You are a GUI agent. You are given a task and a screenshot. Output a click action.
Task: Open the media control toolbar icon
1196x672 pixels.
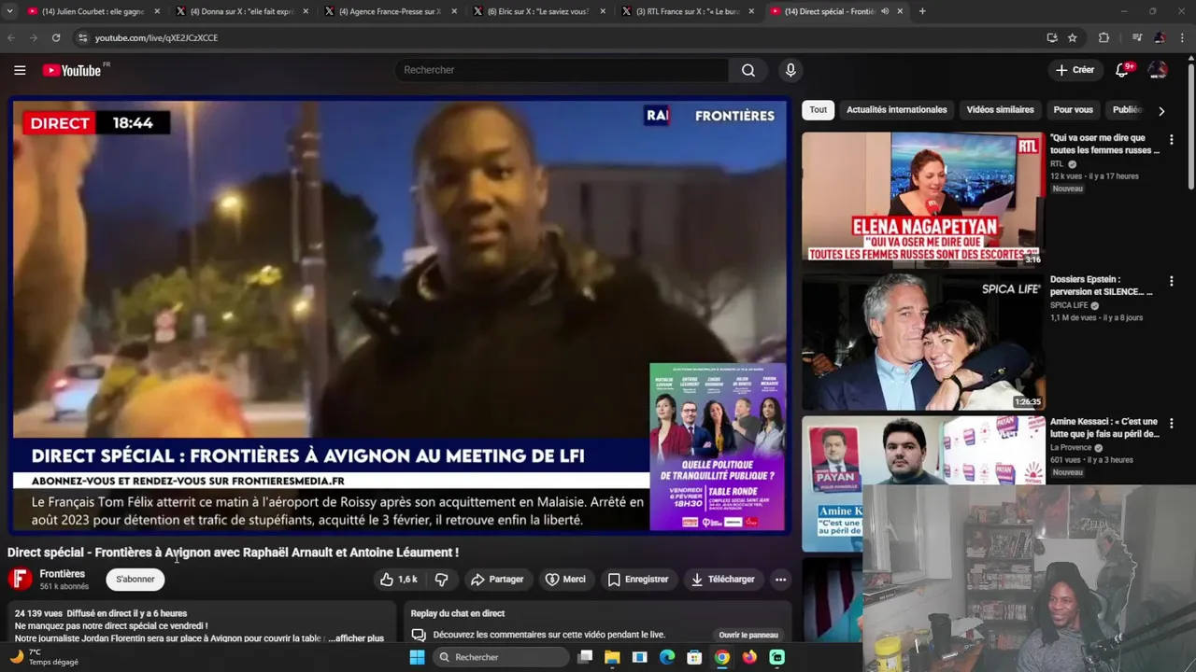coord(1136,37)
